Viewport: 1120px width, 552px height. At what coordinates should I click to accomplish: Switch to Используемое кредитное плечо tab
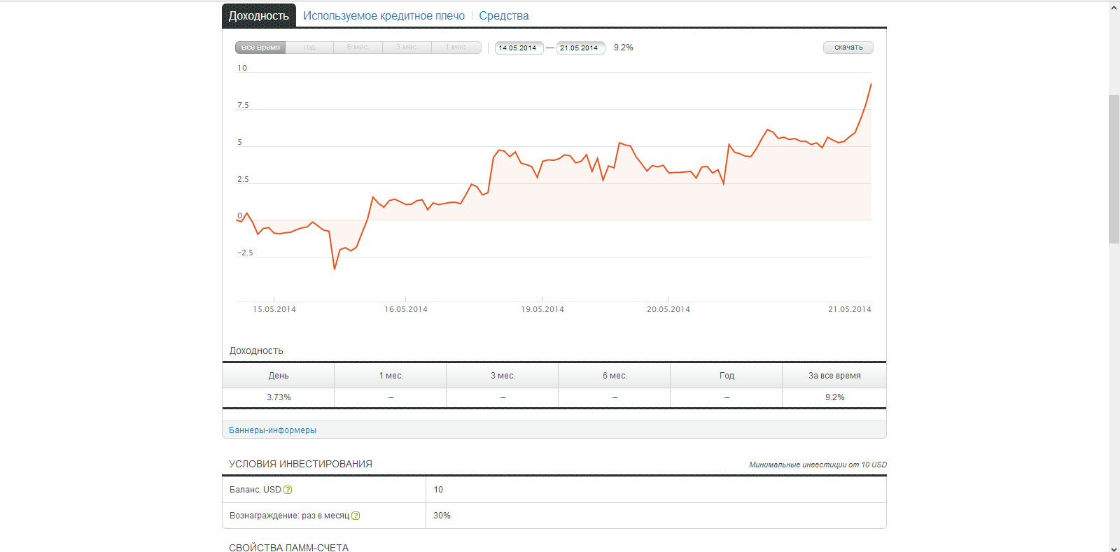(x=384, y=15)
